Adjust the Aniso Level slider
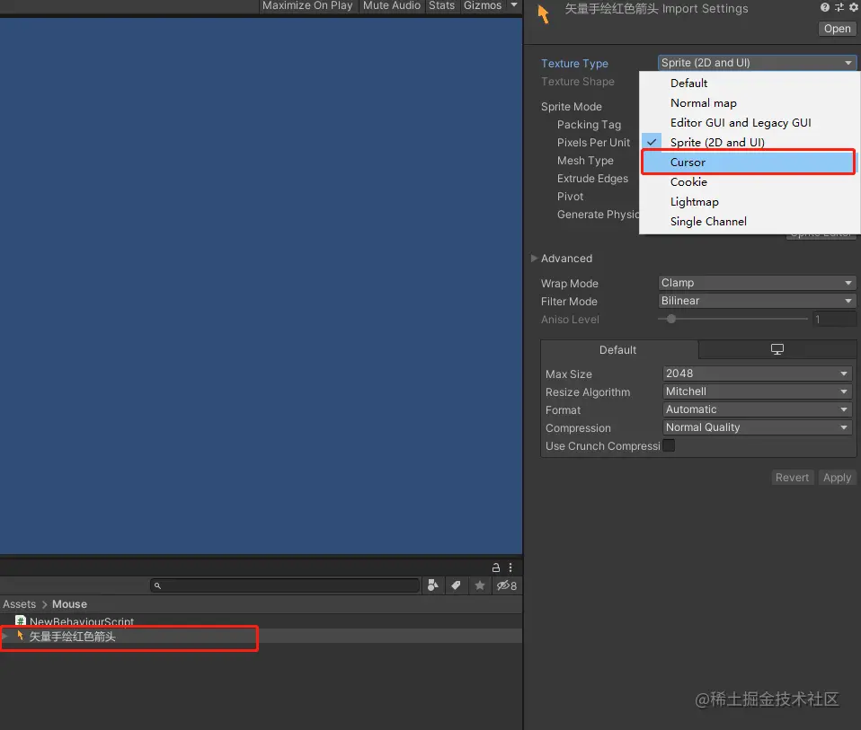This screenshot has width=861, height=730. [x=671, y=319]
